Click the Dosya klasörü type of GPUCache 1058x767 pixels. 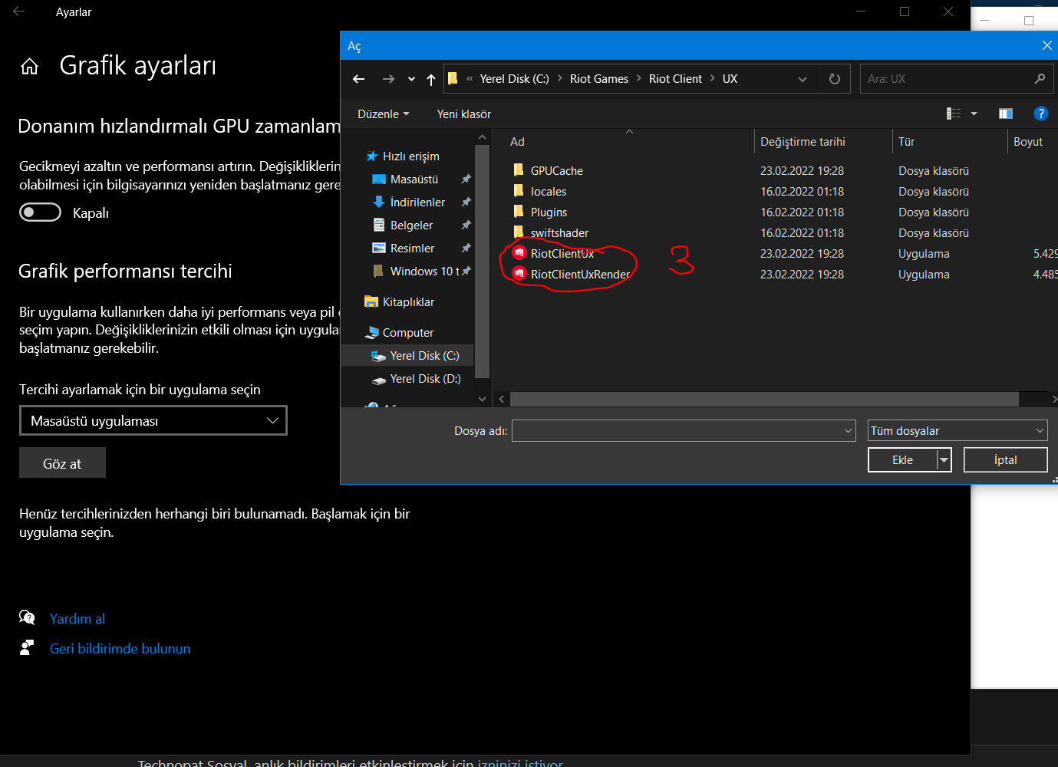point(934,171)
